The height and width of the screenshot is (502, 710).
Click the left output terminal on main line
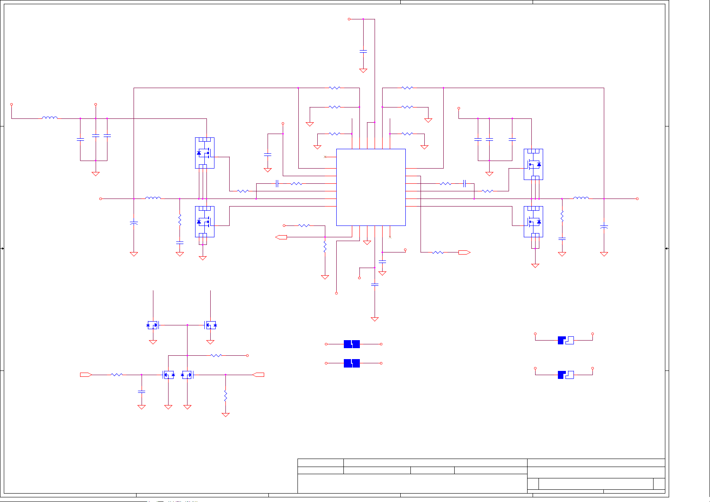click(x=101, y=199)
